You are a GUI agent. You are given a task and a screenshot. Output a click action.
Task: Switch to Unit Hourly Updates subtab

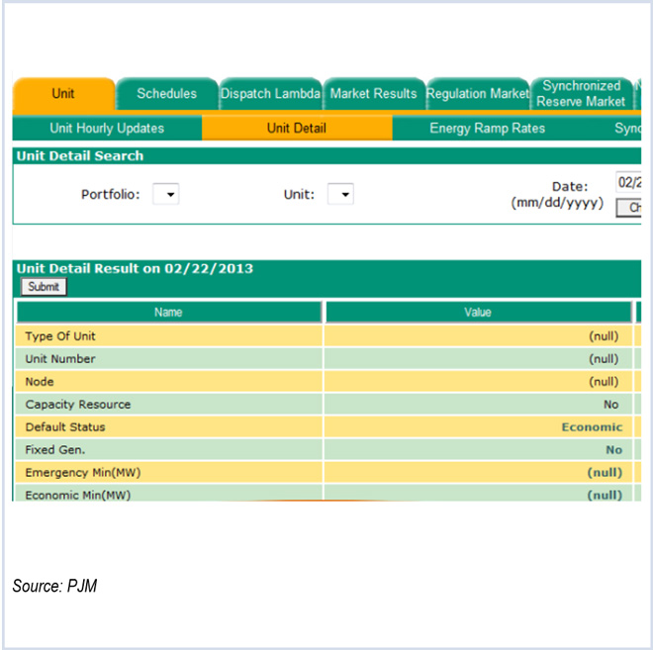tap(107, 129)
